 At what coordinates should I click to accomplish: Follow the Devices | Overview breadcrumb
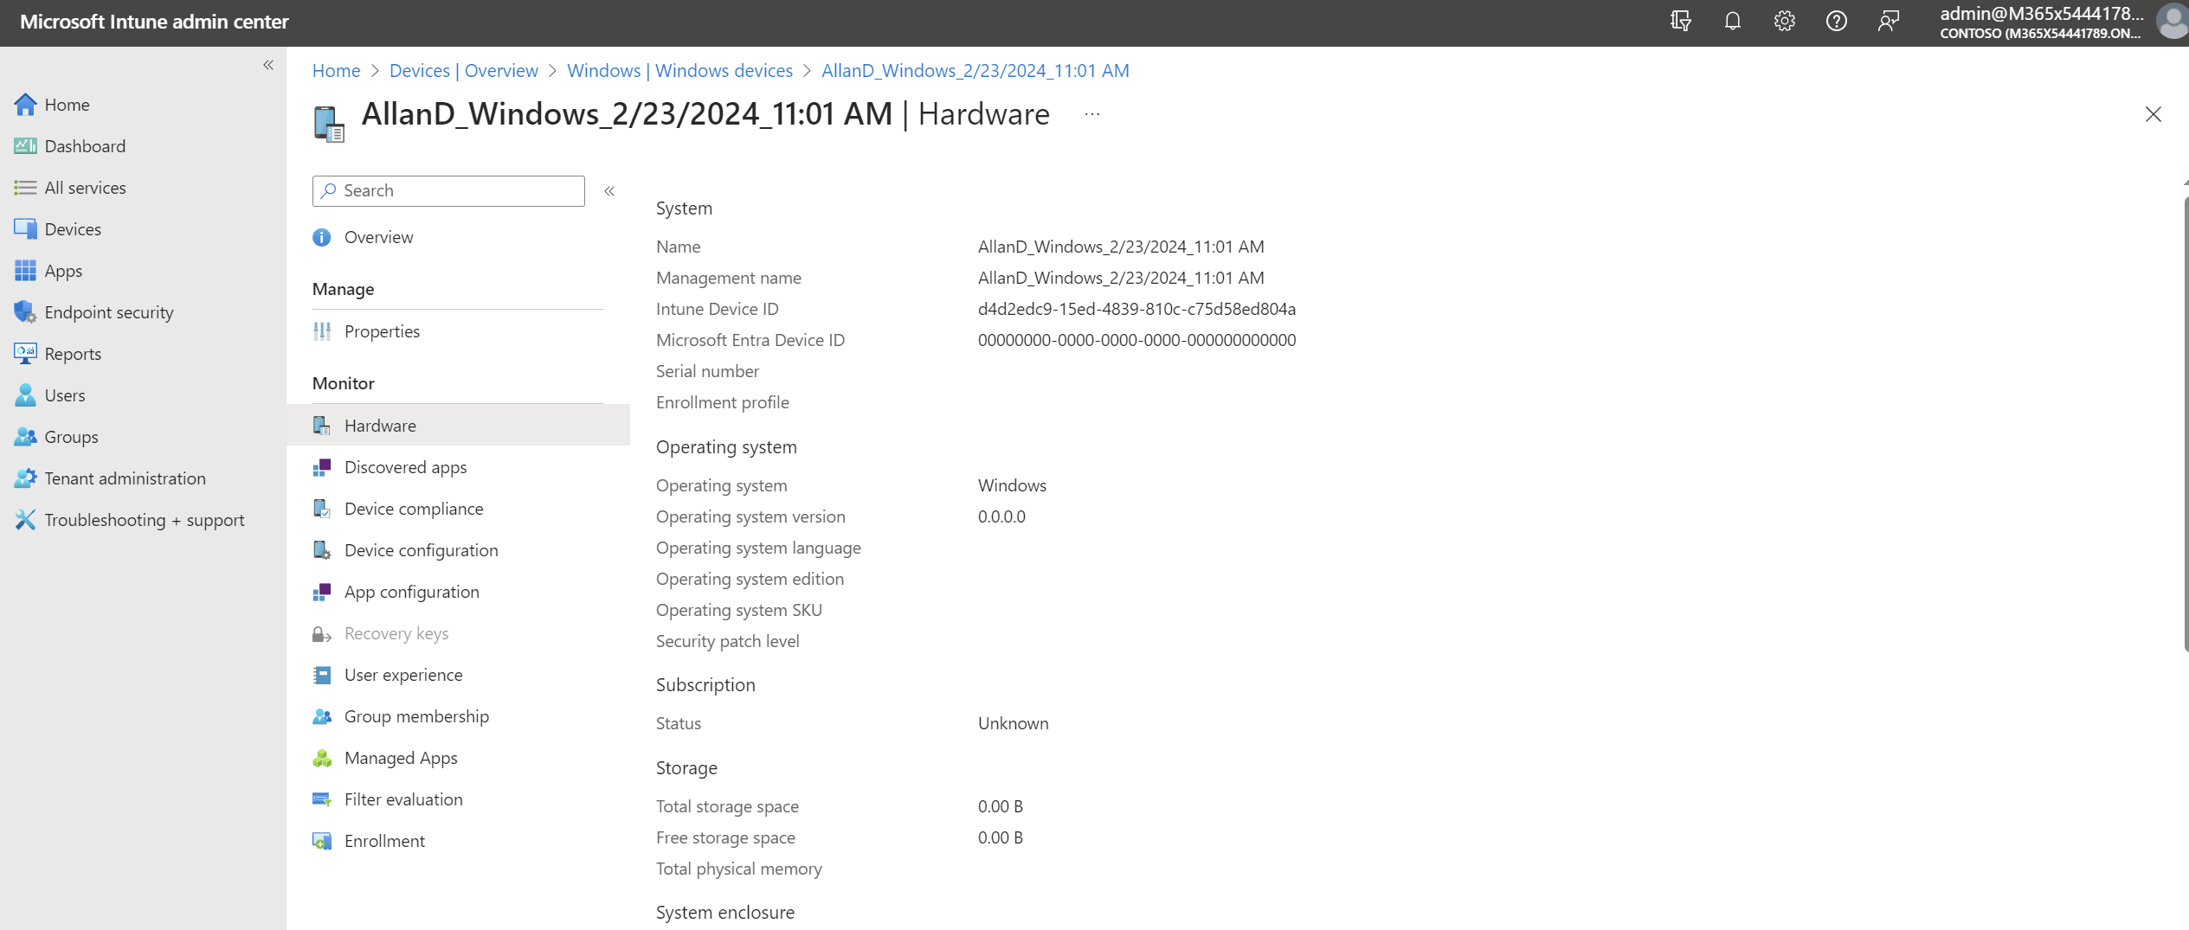[x=464, y=70]
